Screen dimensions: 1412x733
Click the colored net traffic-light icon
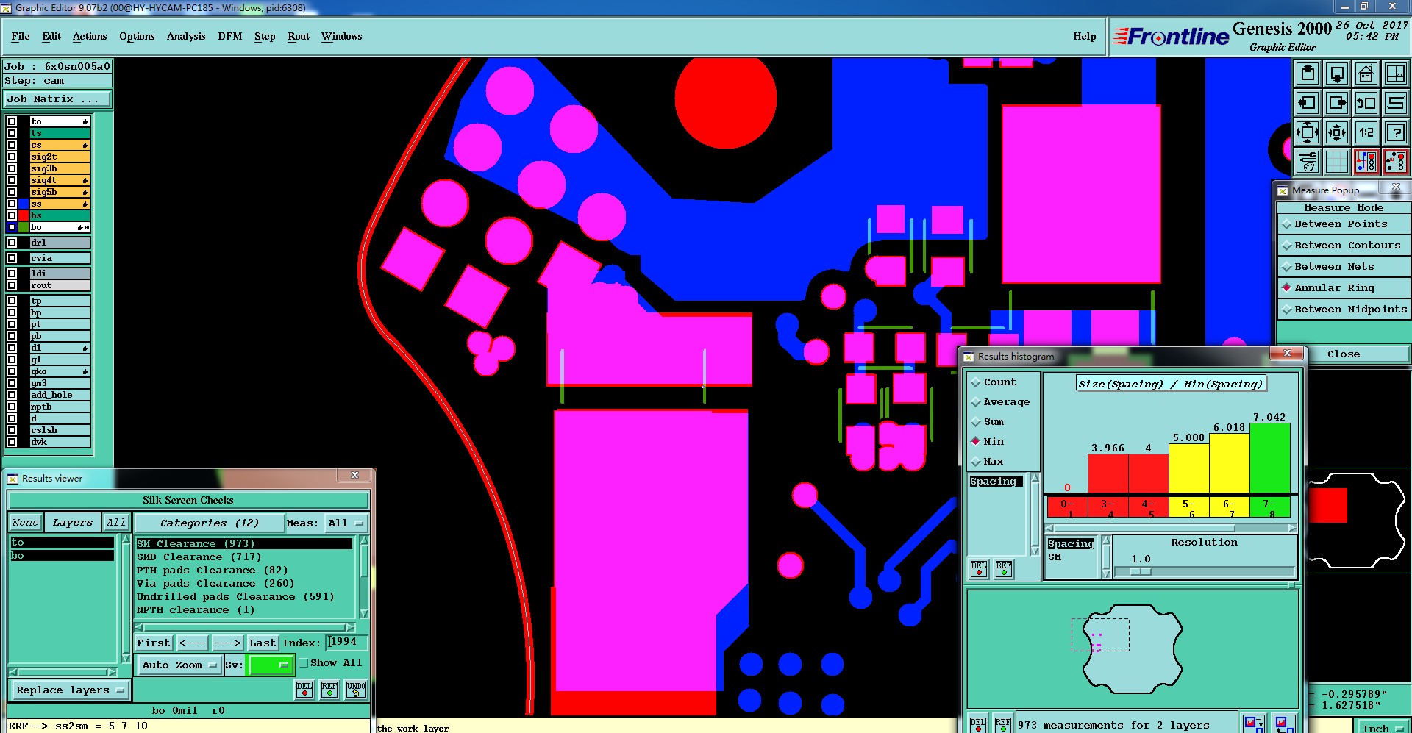click(x=1366, y=162)
